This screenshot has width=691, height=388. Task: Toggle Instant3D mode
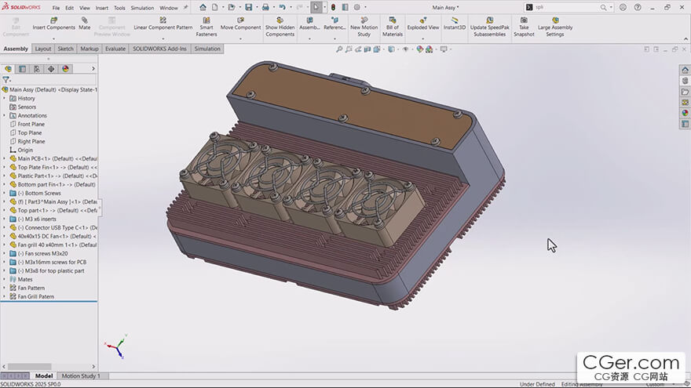[x=454, y=21]
